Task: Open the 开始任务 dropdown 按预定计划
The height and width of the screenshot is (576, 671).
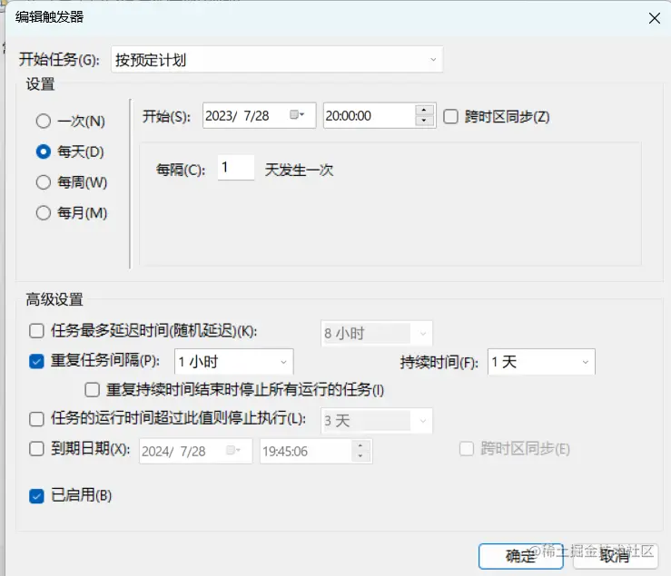Action: coord(277,60)
